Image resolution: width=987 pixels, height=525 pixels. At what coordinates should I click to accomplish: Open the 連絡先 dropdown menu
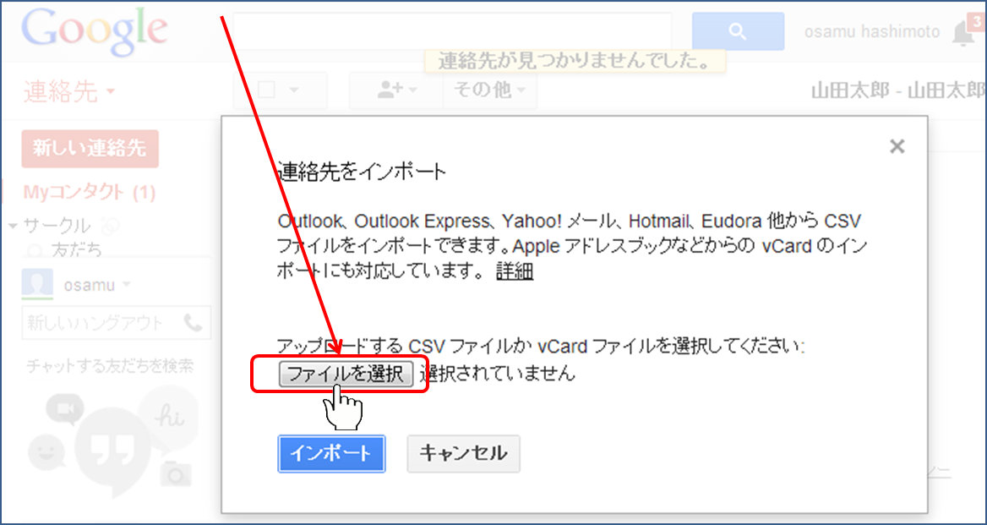[x=69, y=91]
